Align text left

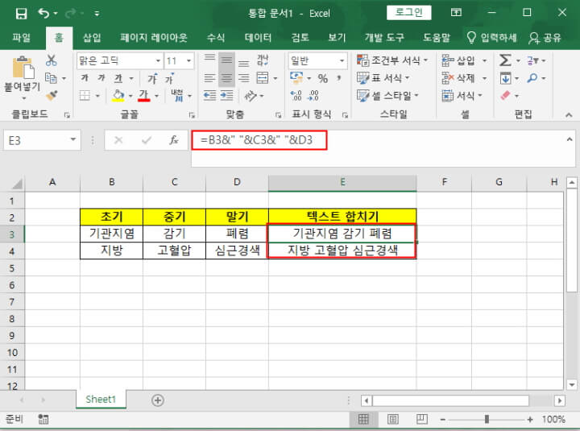209,78
